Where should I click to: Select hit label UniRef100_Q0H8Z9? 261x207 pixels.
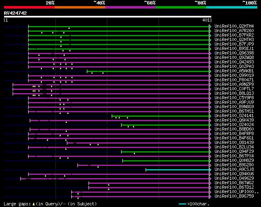pyautogui.click(x=234, y=161)
